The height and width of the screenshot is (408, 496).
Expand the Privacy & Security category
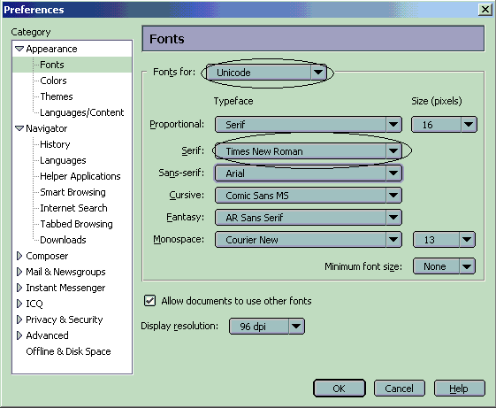pos(19,319)
